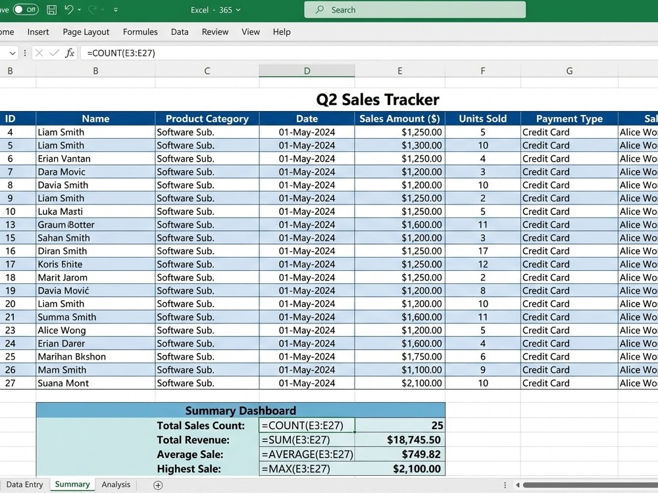Click the Undo arrow icon
This screenshot has height=493, width=658.
[69, 9]
